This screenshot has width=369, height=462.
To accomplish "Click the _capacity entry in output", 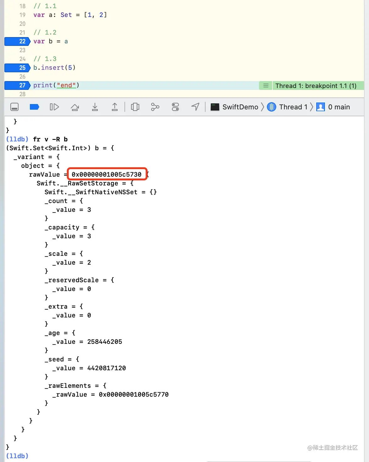I will point(69,227).
